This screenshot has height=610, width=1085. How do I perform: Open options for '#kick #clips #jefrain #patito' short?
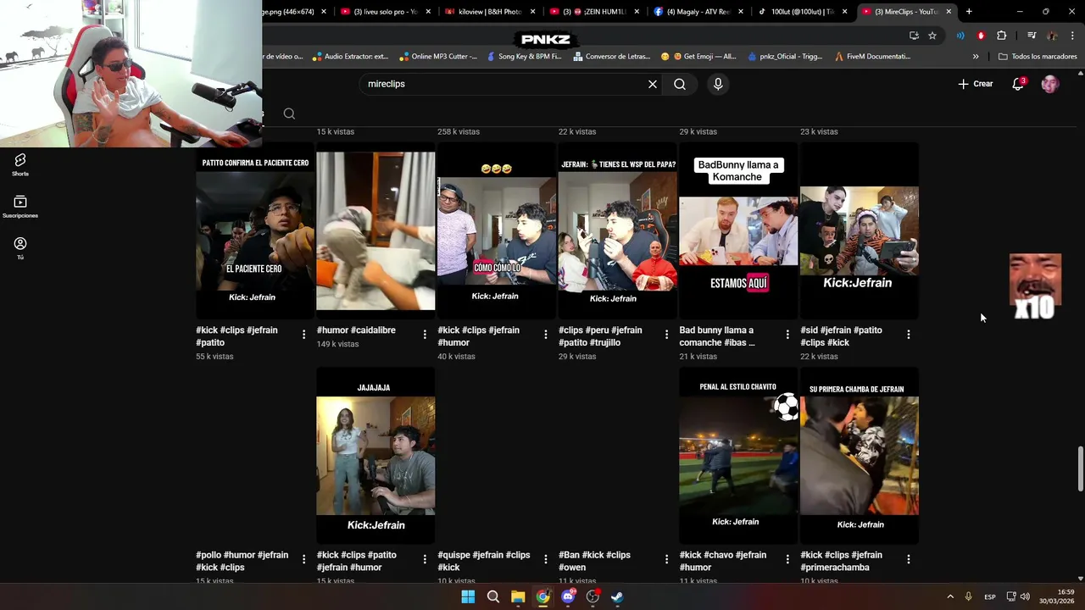303,335
